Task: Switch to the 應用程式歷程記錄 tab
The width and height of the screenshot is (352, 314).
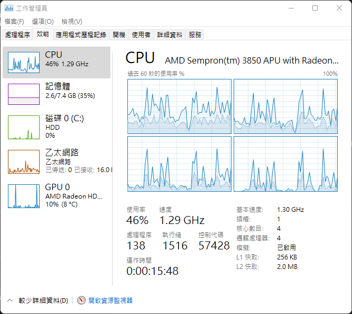Action: 81,34
